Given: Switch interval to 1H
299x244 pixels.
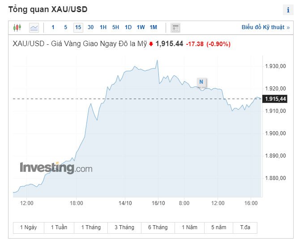Looking at the screenshot, I should 103,27.
